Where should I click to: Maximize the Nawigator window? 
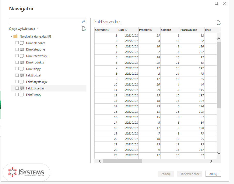216,3
